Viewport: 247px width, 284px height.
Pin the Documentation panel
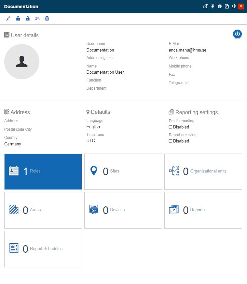[x=213, y=6]
